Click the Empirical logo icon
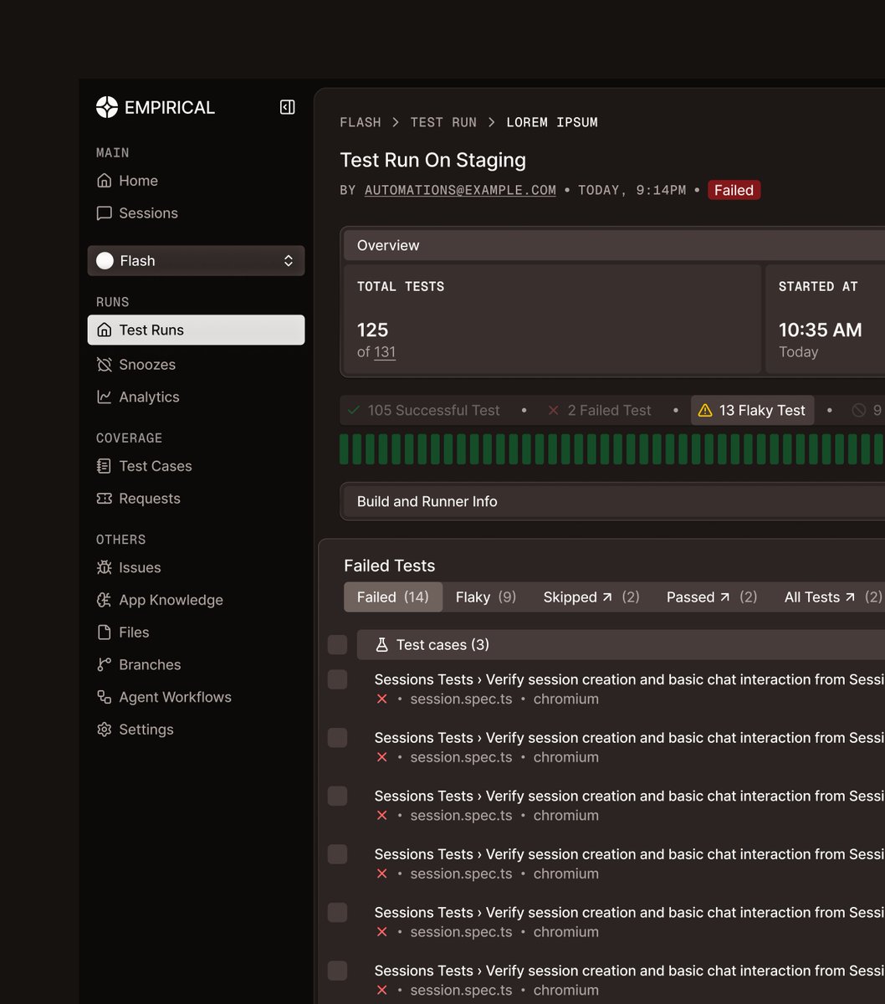 (107, 107)
